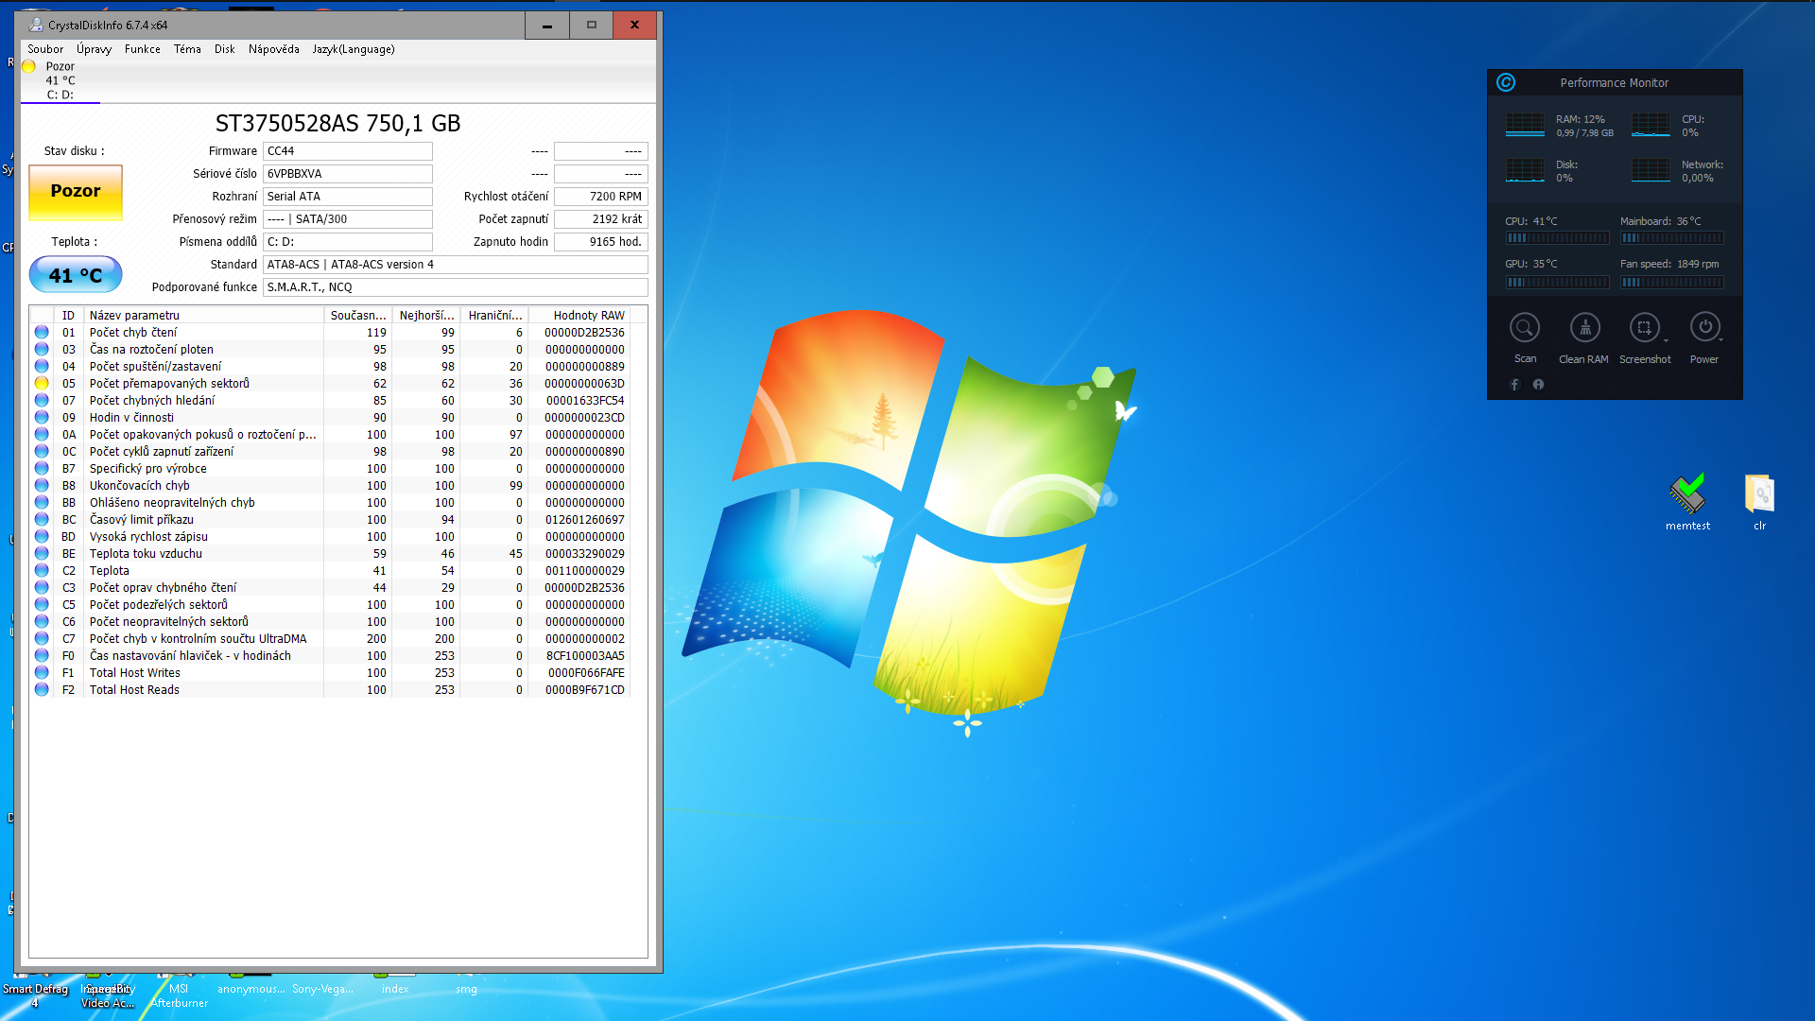
Task: Click the Facebook icon in Performance Monitor
Action: pyautogui.click(x=1514, y=385)
